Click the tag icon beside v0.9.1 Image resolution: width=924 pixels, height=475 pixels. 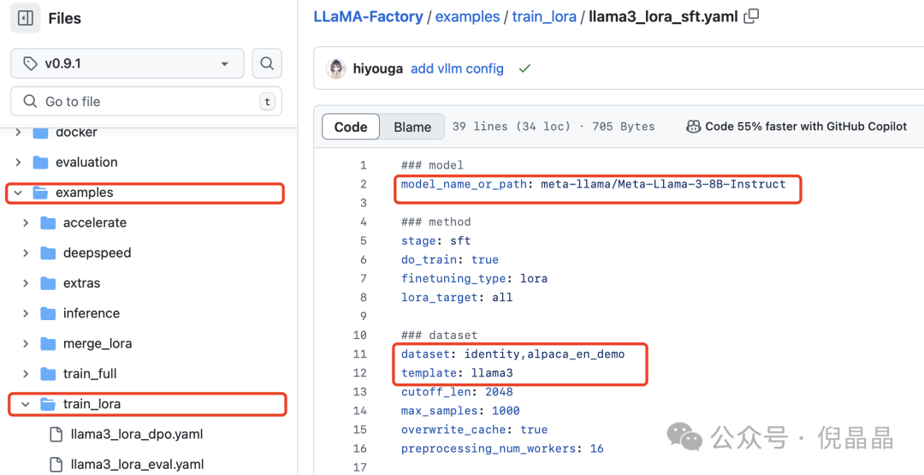(30, 63)
